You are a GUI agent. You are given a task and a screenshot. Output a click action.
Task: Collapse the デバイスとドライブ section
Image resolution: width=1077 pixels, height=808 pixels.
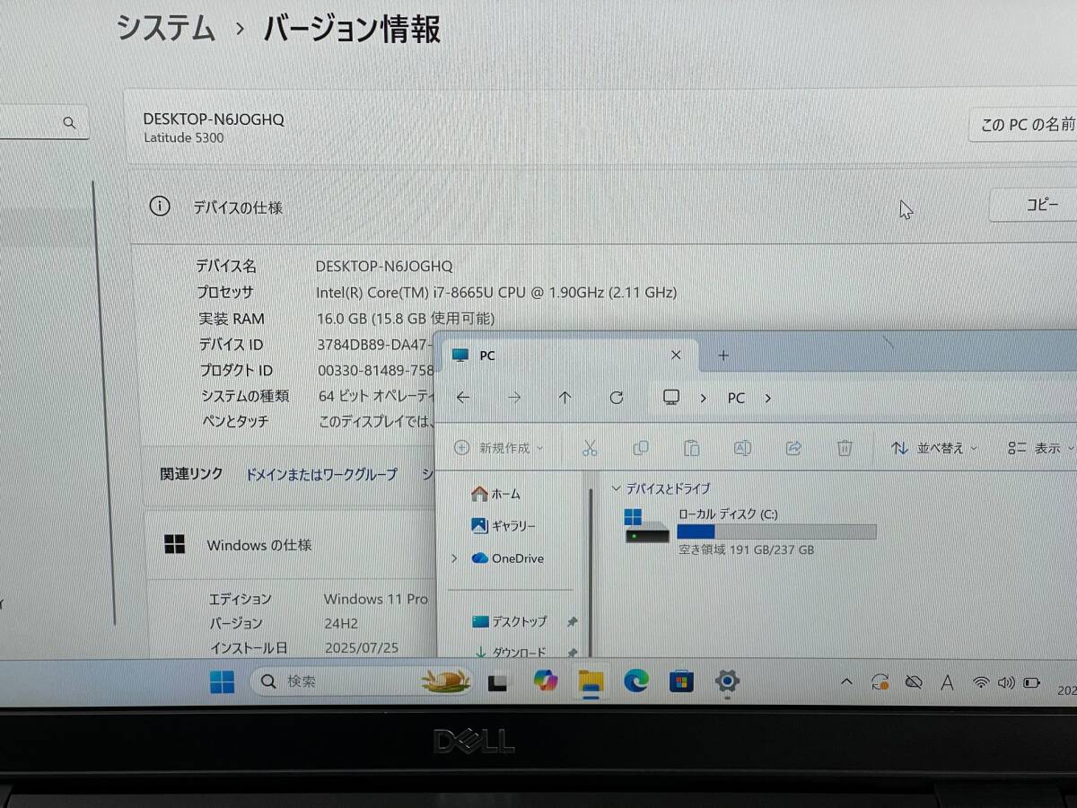pyautogui.click(x=616, y=488)
